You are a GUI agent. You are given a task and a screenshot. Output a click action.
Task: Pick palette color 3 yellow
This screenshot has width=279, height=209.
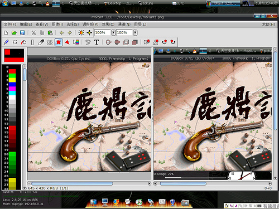[12, 80]
